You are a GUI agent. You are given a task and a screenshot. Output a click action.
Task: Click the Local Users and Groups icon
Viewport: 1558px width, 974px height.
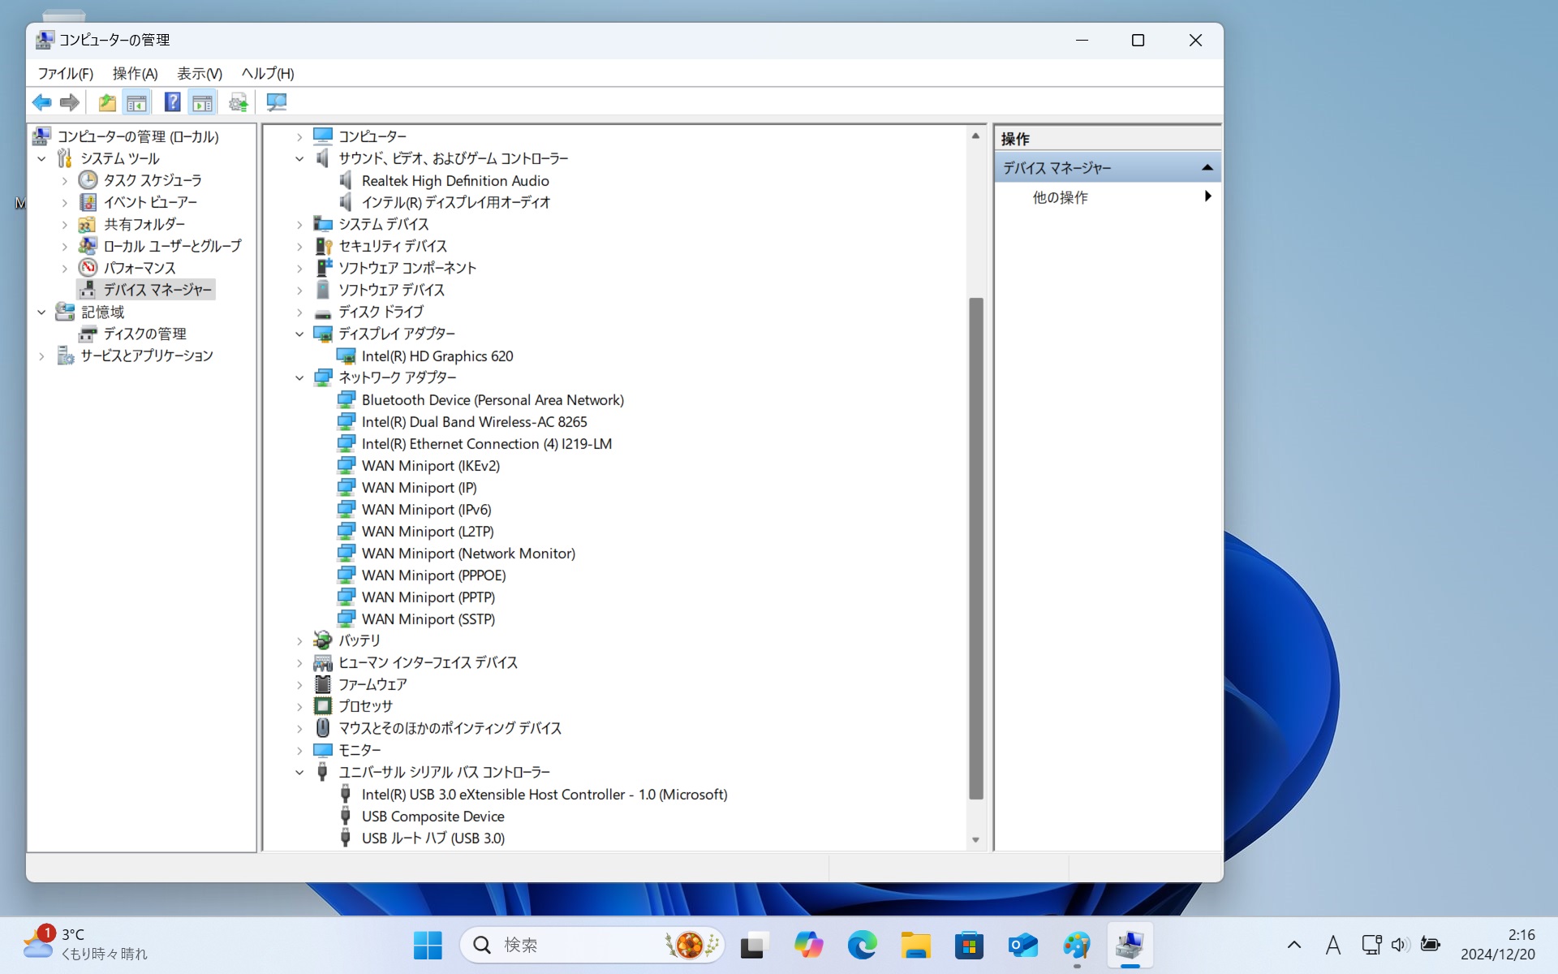click(88, 246)
